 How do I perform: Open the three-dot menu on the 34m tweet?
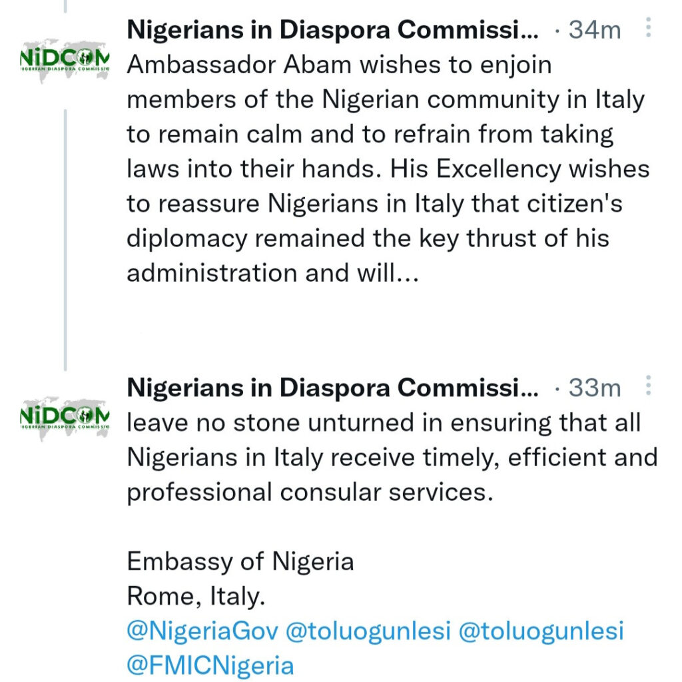[649, 29]
